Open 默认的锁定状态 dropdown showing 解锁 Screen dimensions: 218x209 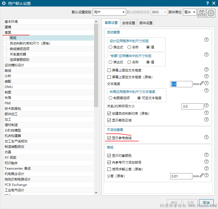[x=159, y=12]
